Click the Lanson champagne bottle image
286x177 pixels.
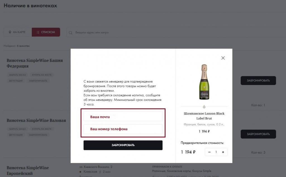204,82
